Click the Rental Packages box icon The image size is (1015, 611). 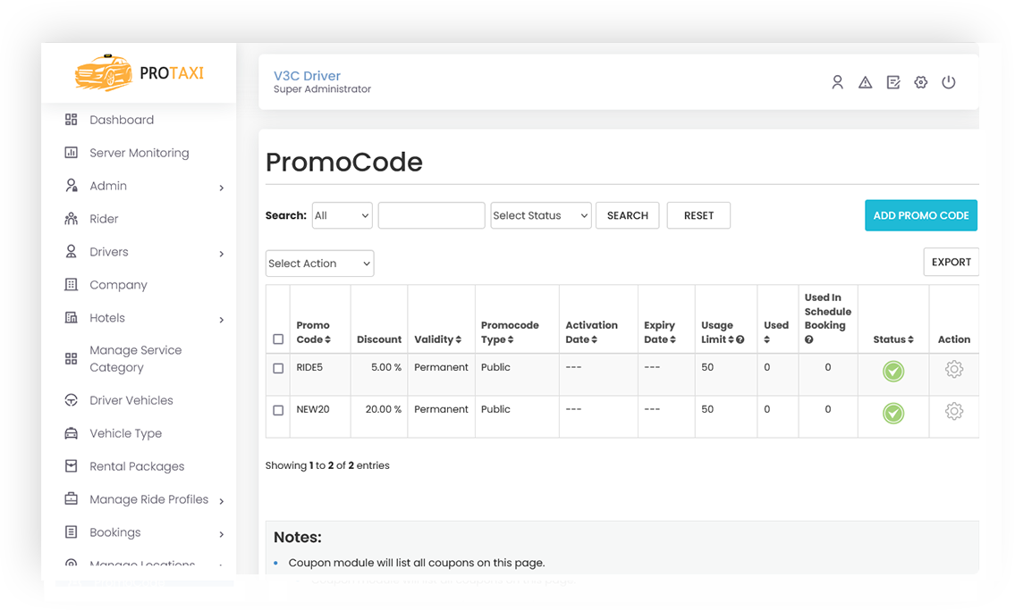72,466
